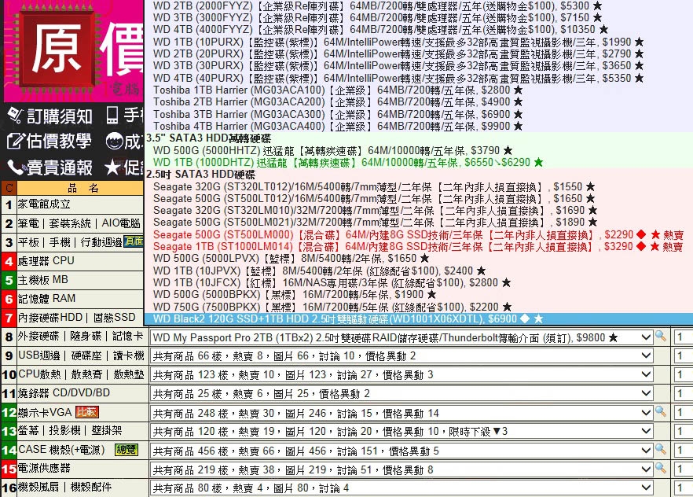Open the 外接硬碟 dropdown showing WD My Passport Pro
This screenshot has height=497, width=693.
401,337
